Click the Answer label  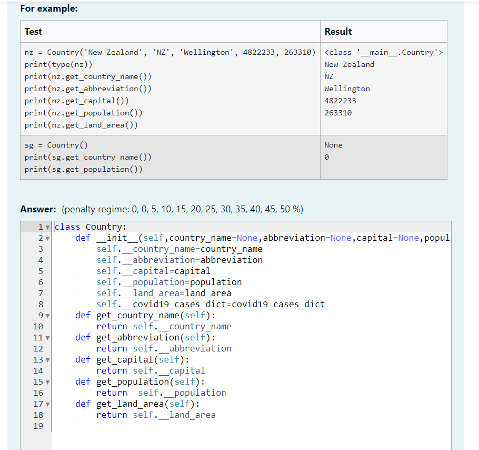pos(34,209)
